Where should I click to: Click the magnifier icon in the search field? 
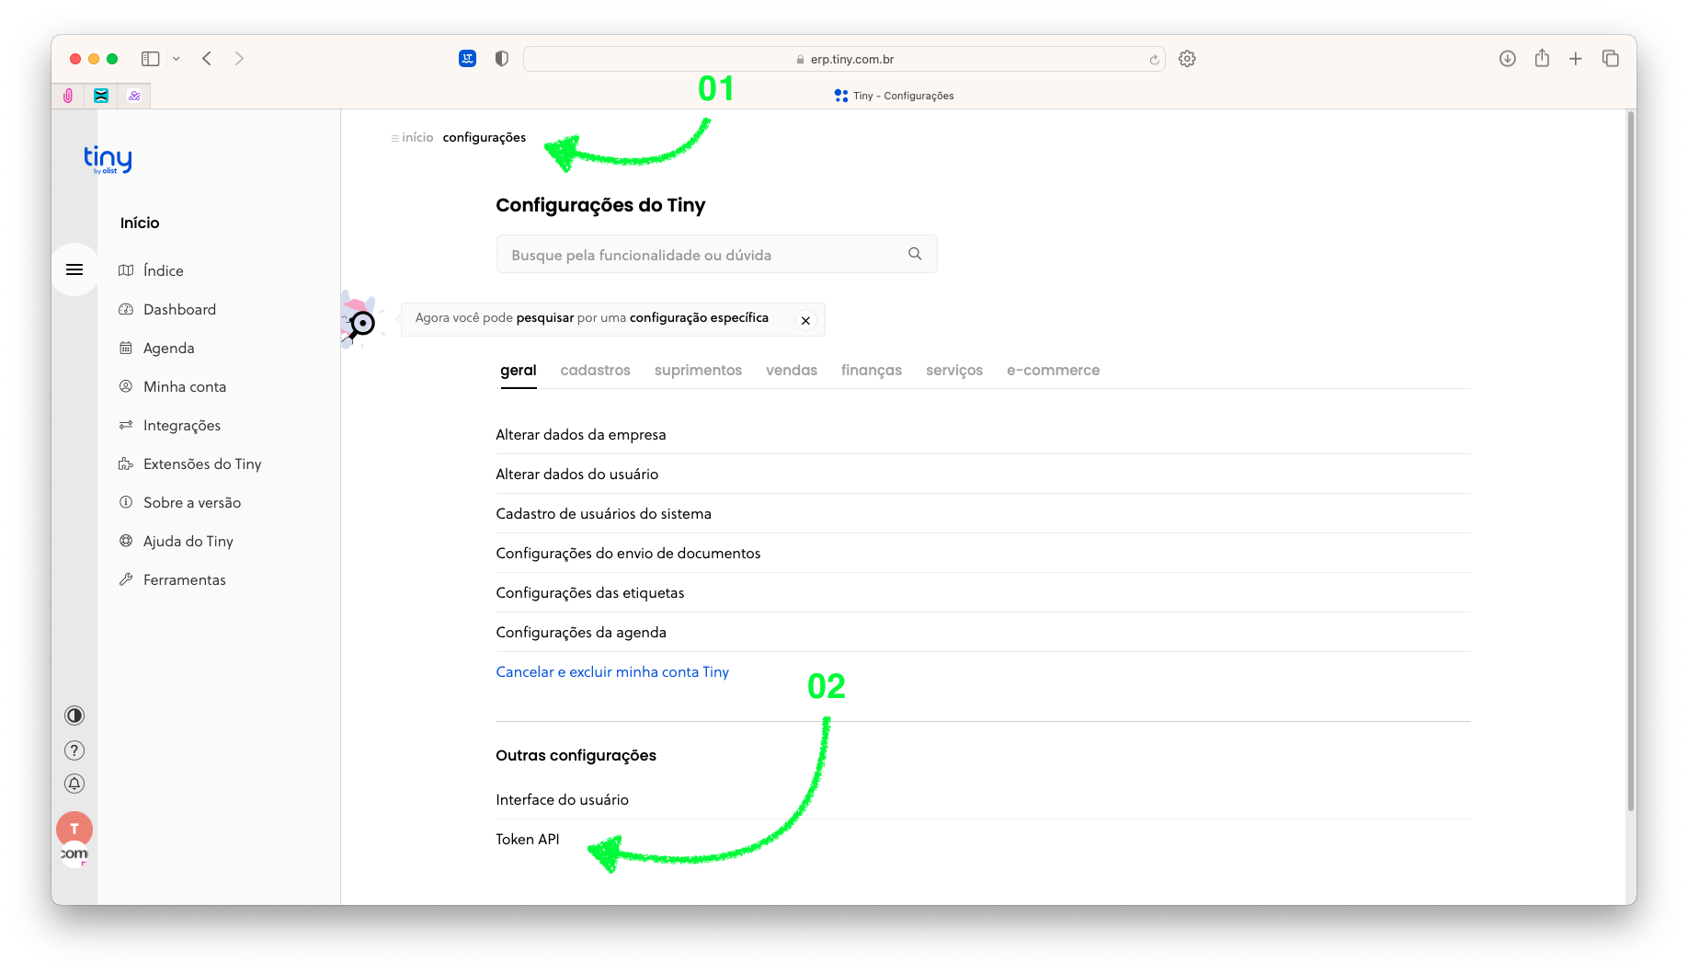pyautogui.click(x=915, y=254)
